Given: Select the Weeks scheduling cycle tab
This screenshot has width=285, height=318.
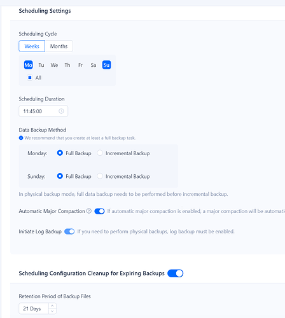Looking at the screenshot, I should 32,46.
